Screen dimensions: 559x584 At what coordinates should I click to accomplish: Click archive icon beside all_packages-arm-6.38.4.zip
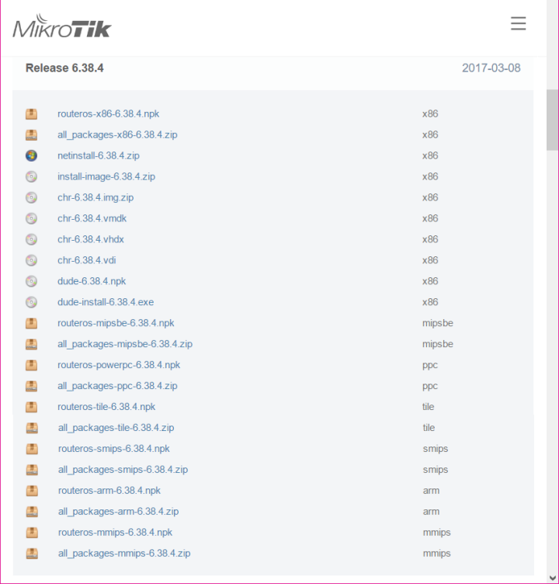pos(32,511)
